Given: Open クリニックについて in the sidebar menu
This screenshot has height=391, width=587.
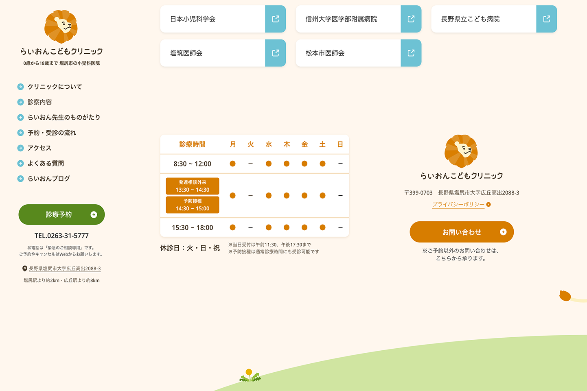Looking at the screenshot, I should click(55, 87).
